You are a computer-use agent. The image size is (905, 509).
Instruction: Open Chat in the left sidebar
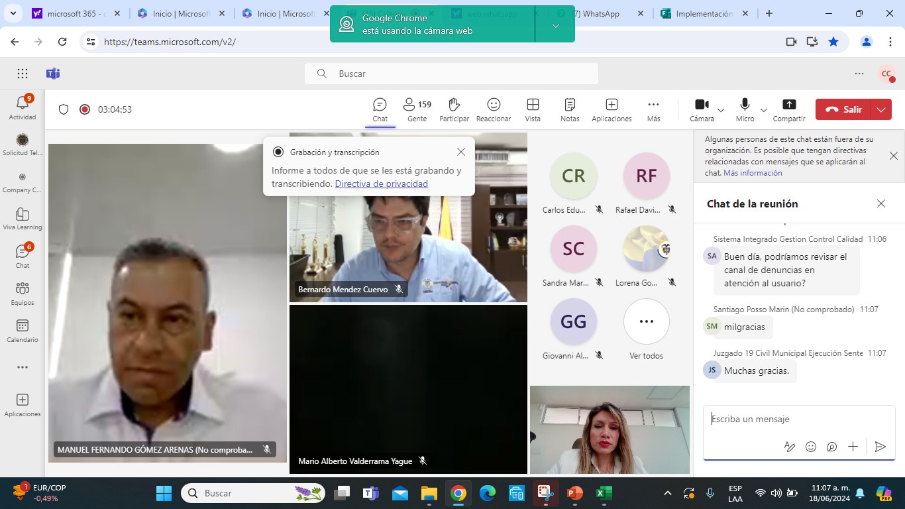pos(23,256)
